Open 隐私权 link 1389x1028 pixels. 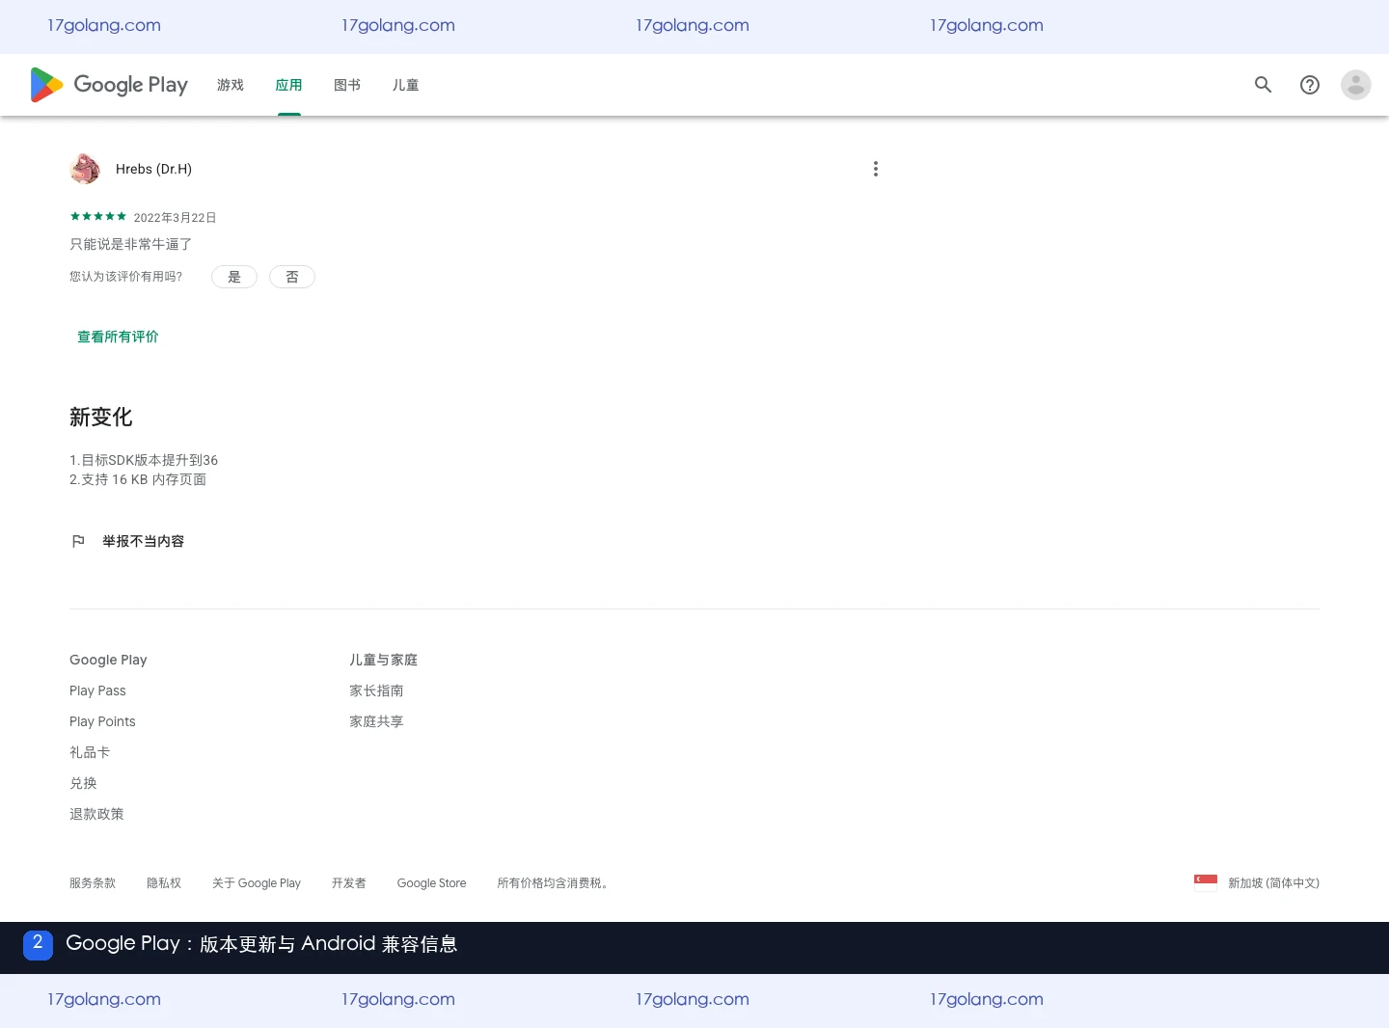164,882
